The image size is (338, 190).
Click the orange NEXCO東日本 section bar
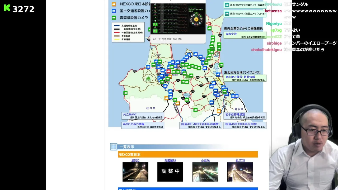[188, 154]
